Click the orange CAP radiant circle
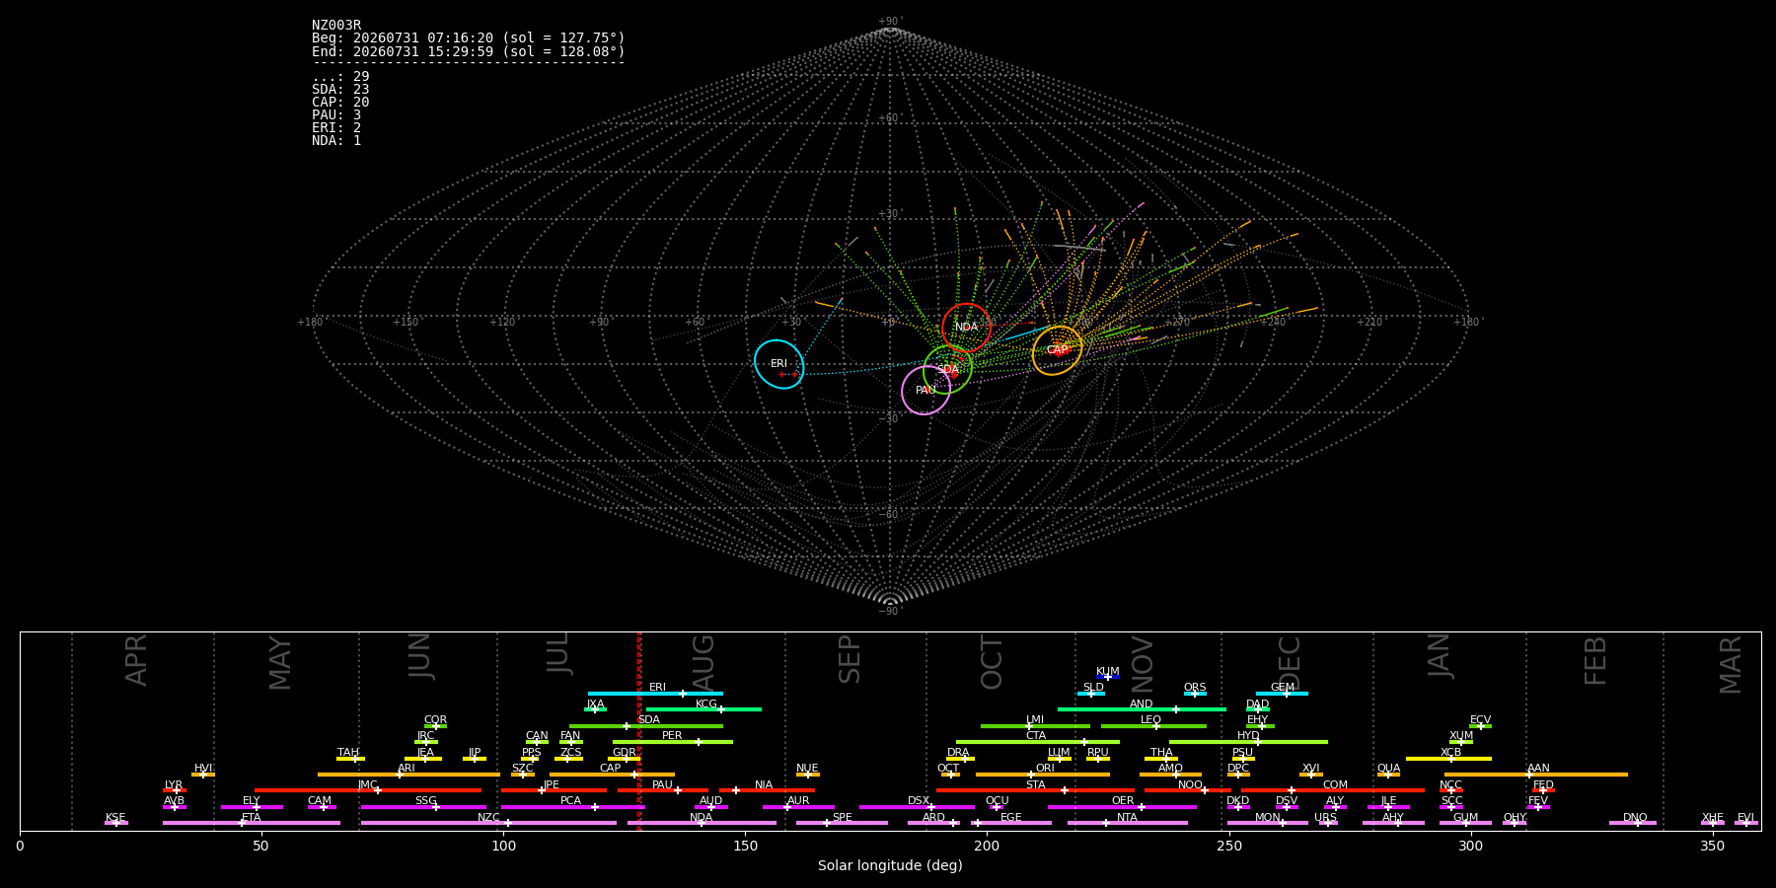This screenshot has width=1776, height=888. 1057,350
